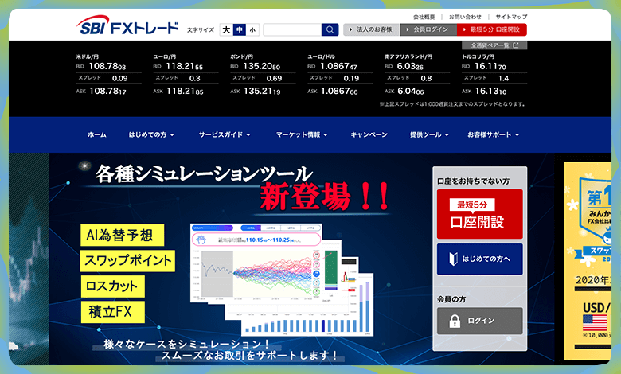
Task: Set font size to 小
Action: 252,29
